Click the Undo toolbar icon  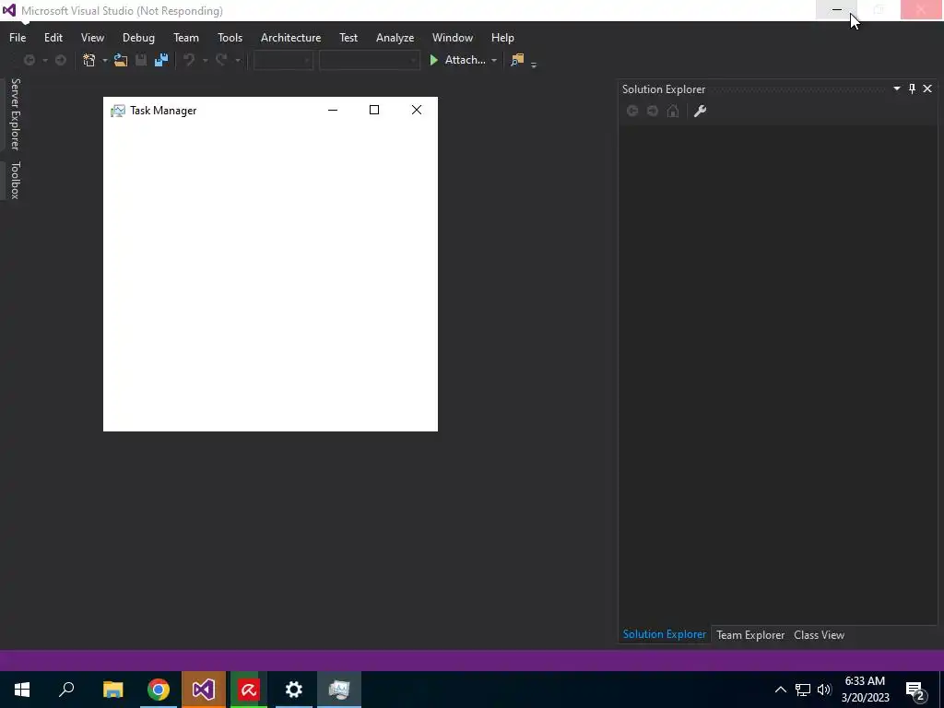tap(190, 60)
